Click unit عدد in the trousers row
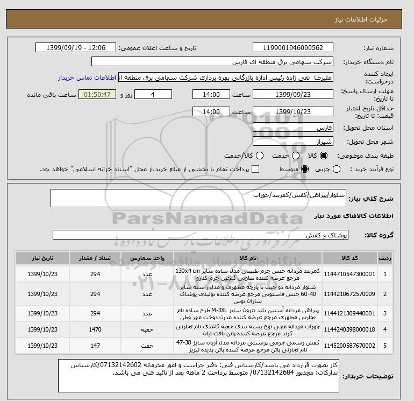The image size is (414, 401). (x=147, y=294)
